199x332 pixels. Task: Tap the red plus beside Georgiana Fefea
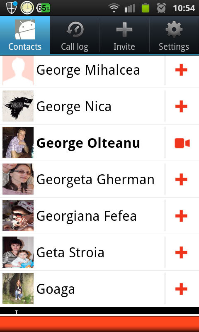(x=181, y=216)
